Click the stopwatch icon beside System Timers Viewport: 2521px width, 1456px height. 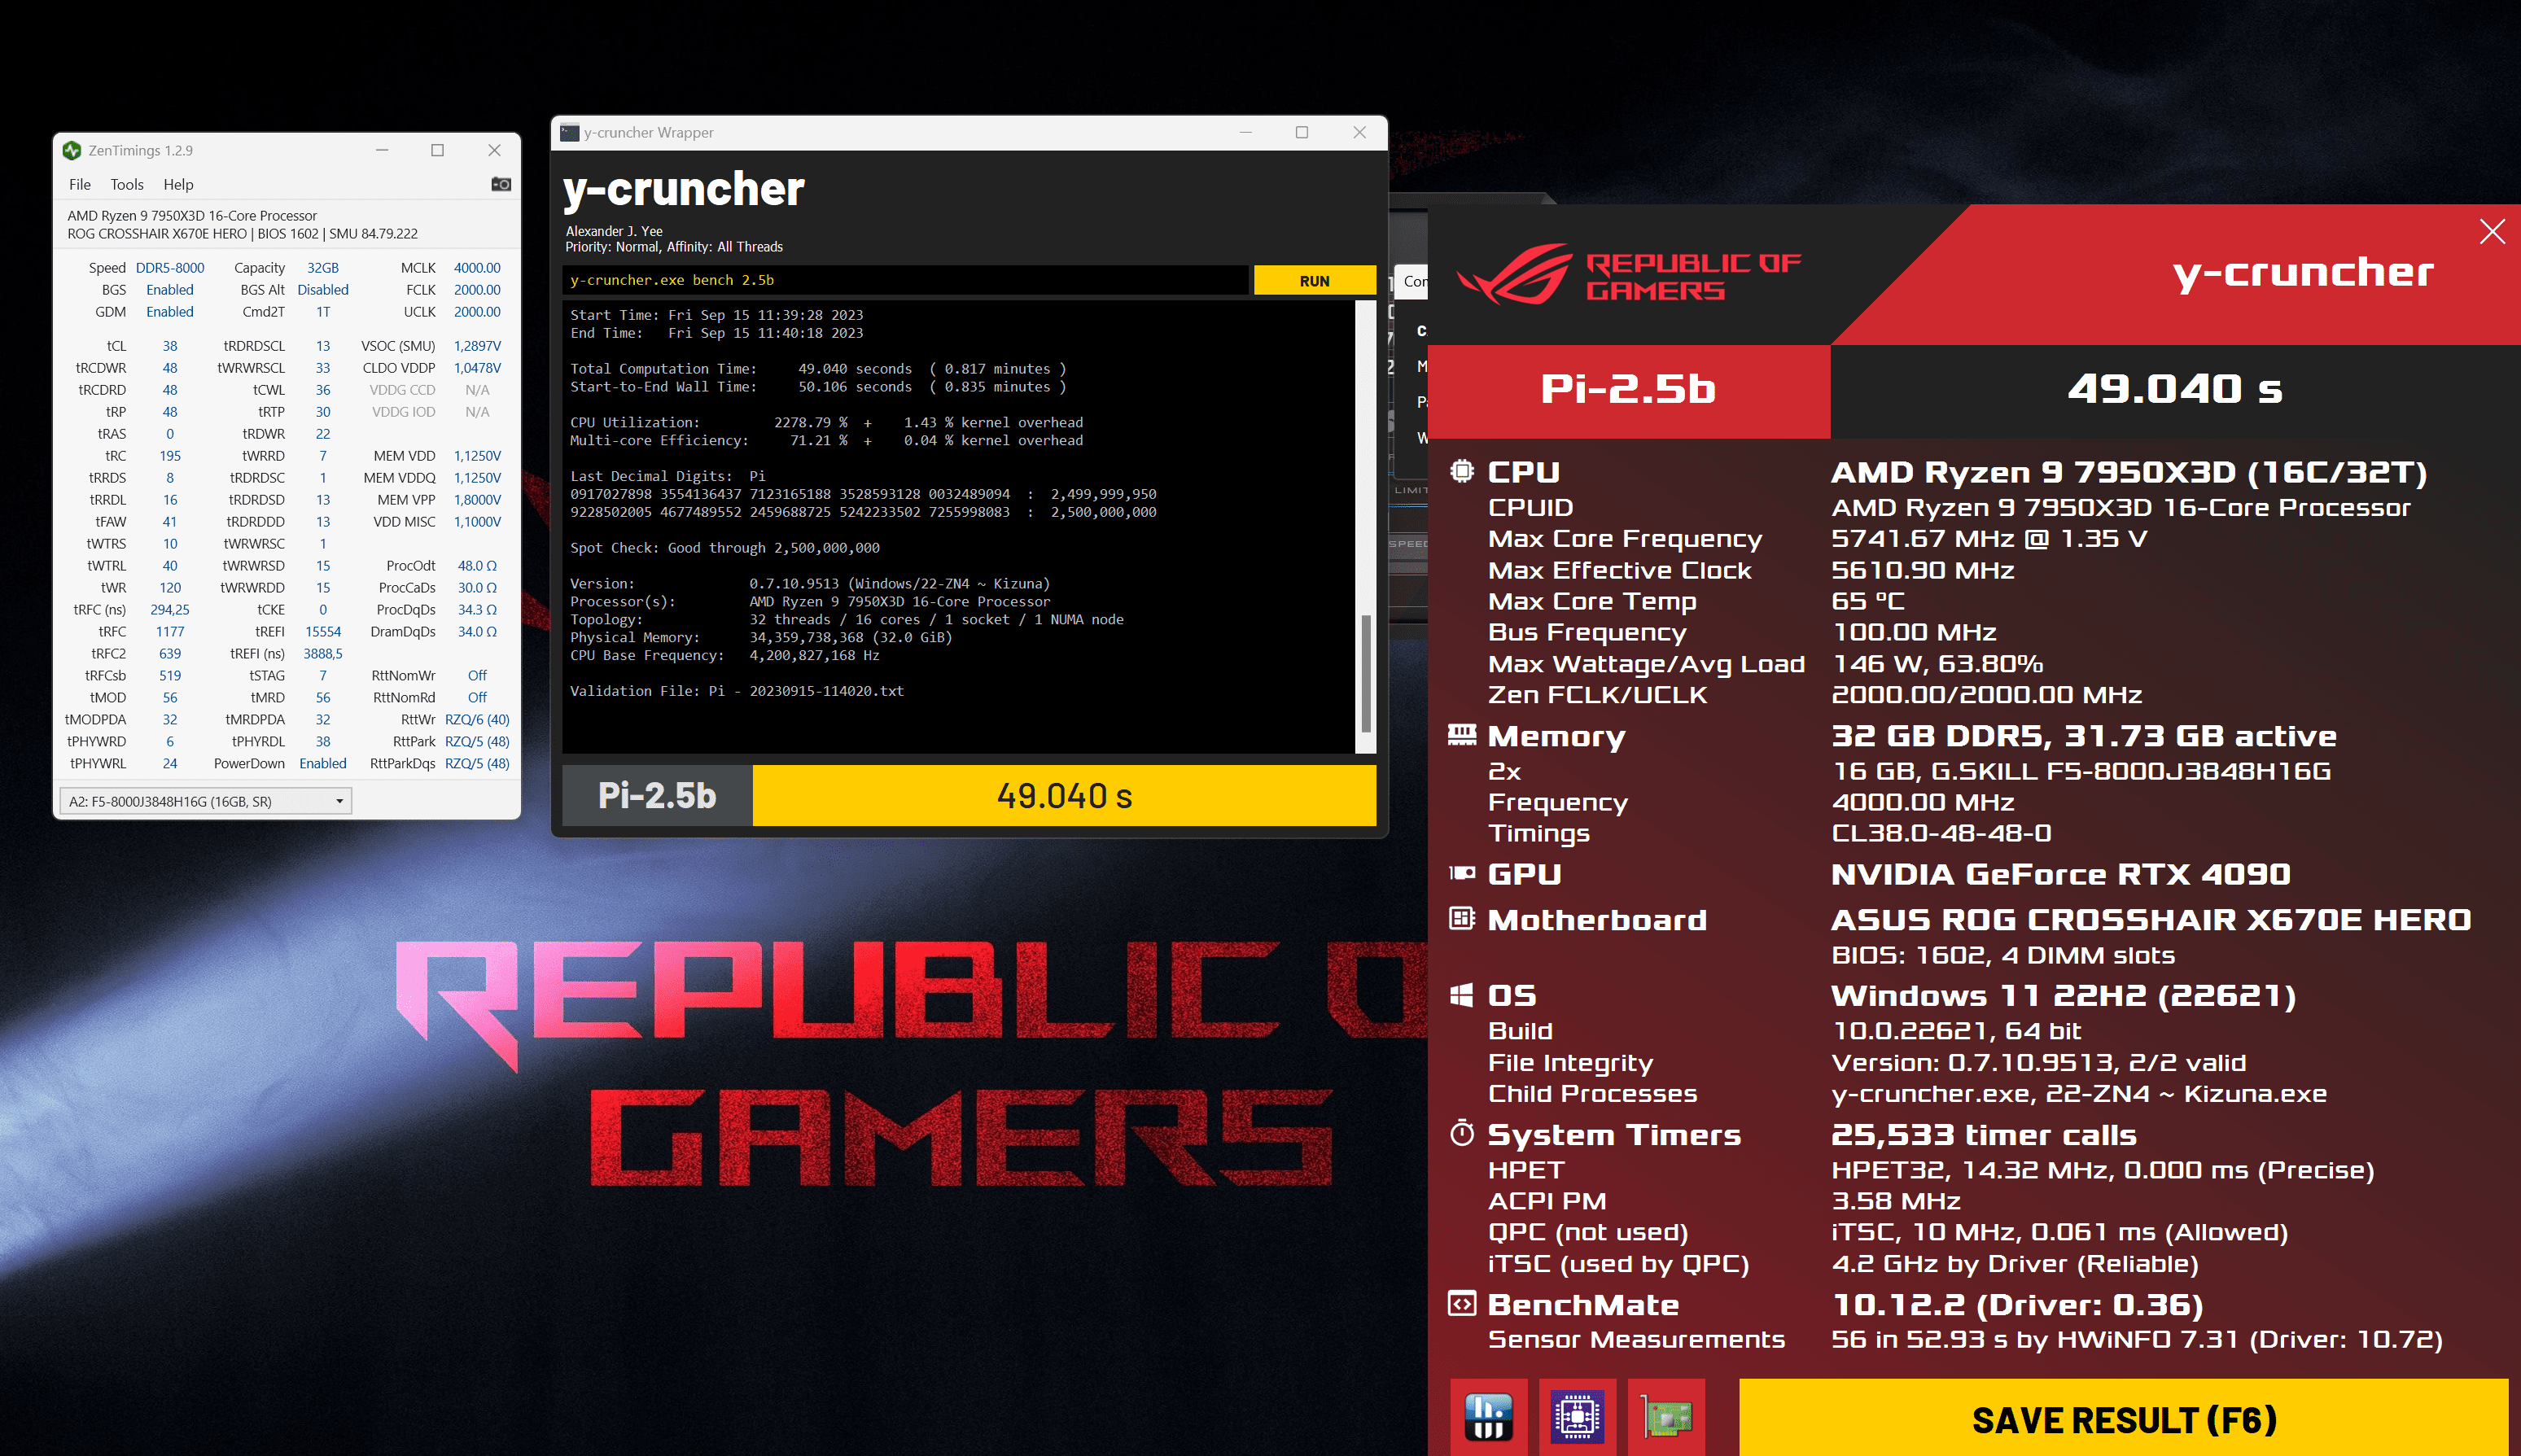1462,1133
